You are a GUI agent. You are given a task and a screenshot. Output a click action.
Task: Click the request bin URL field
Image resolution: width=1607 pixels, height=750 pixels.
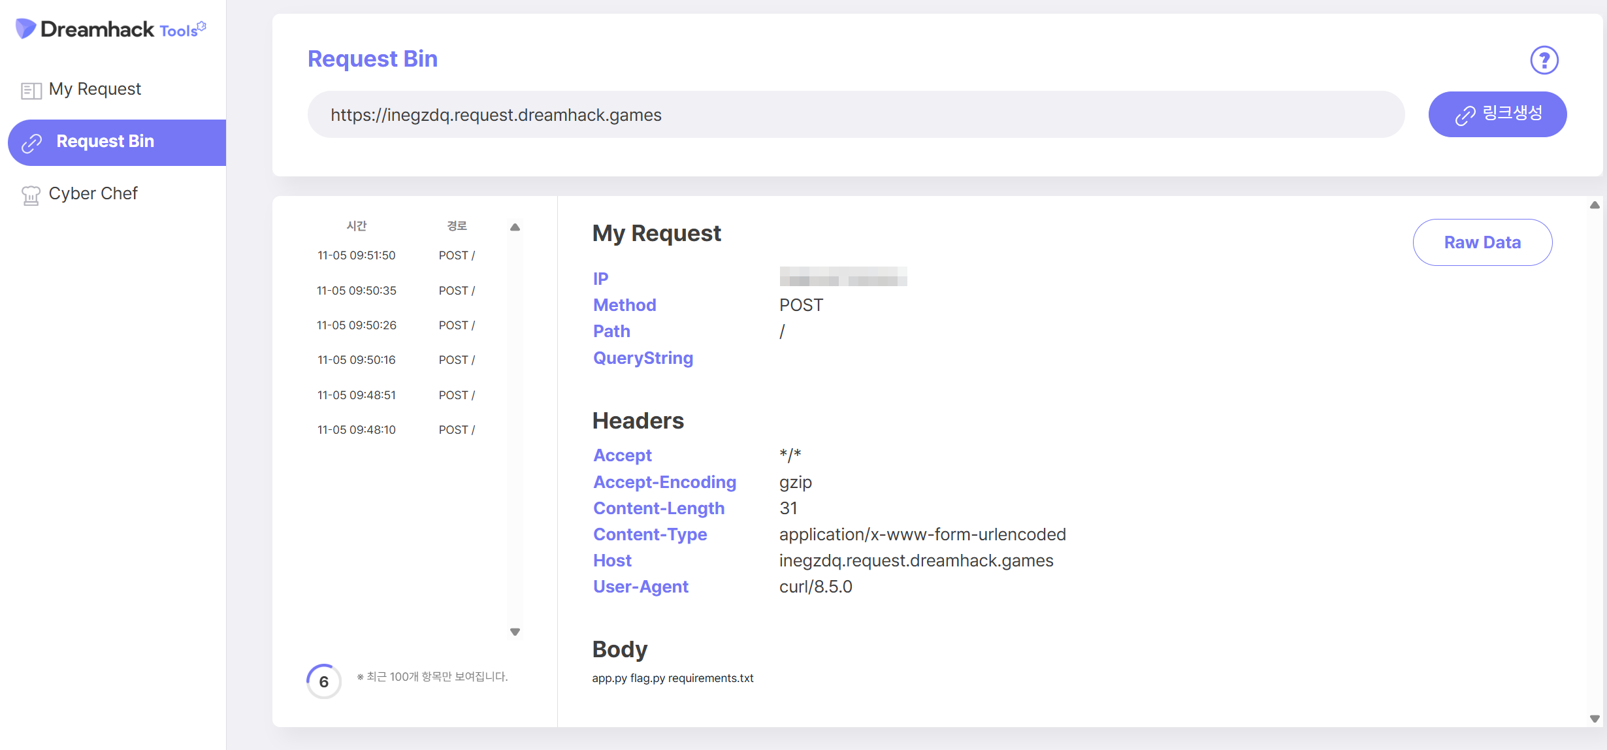[x=856, y=115]
